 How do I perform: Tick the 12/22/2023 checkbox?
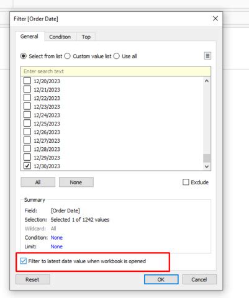pyautogui.click(x=27, y=97)
